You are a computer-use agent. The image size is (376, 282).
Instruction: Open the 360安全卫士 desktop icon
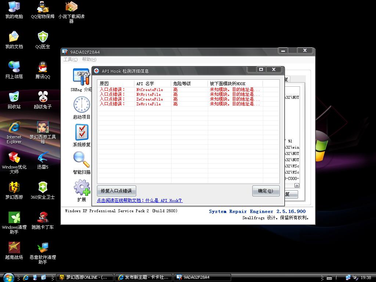43,188
